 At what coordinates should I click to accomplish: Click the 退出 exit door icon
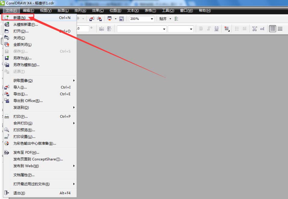7,193
